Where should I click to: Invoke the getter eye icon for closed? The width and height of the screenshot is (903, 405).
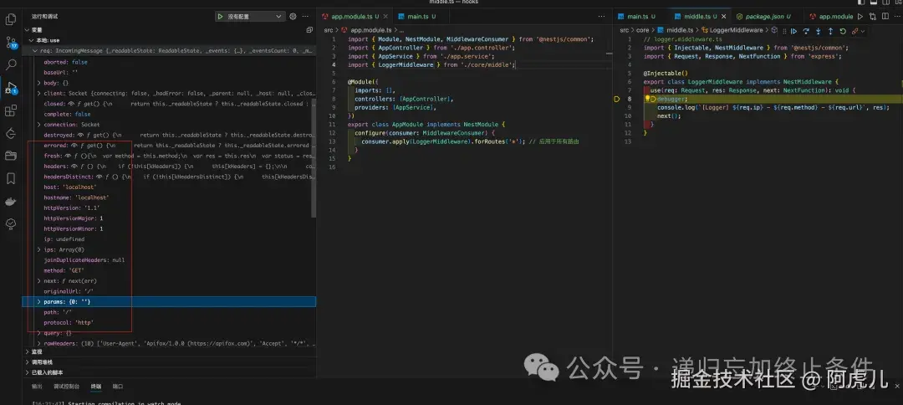coord(71,104)
